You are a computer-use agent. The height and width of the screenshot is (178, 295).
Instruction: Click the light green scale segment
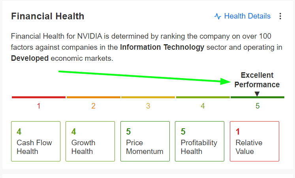point(203,97)
